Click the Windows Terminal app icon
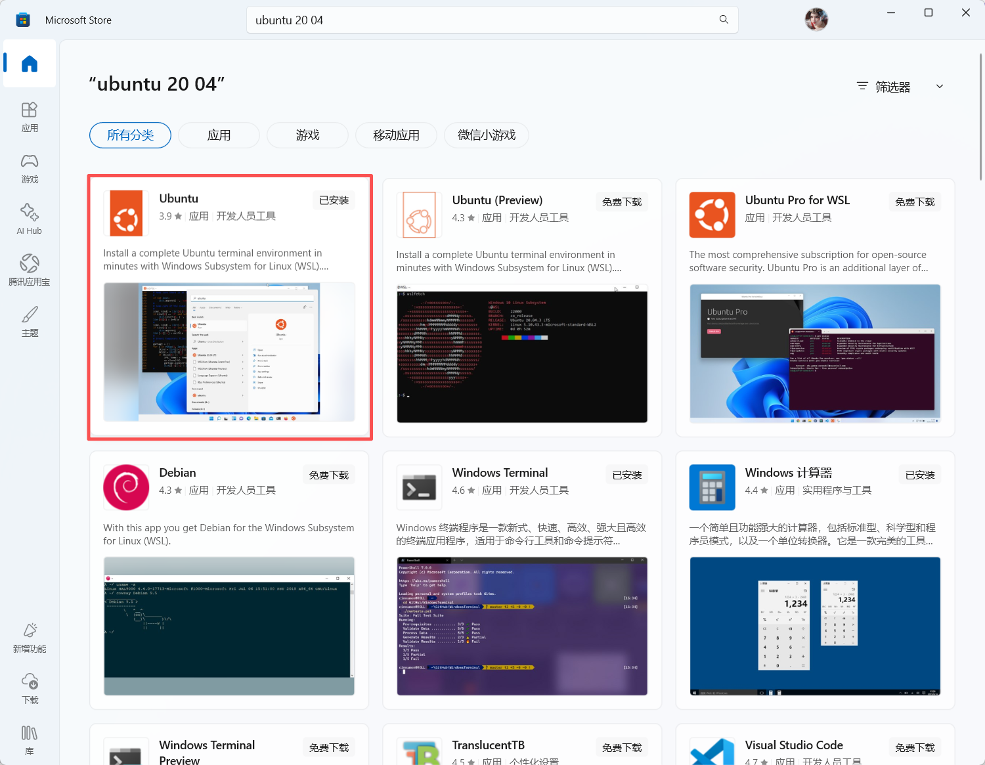The height and width of the screenshot is (765, 985). [x=419, y=487]
